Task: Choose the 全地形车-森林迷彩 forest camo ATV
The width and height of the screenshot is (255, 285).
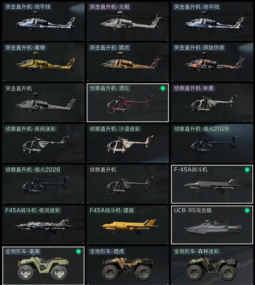Action: tap(212, 266)
